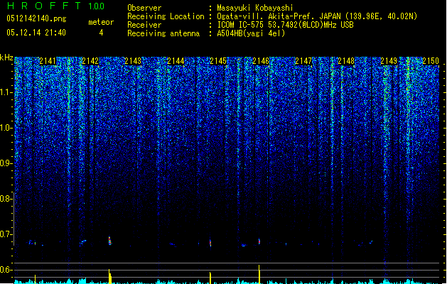447x284 pixels.
Task: Click the 2149 time marker
Action: 389,61
